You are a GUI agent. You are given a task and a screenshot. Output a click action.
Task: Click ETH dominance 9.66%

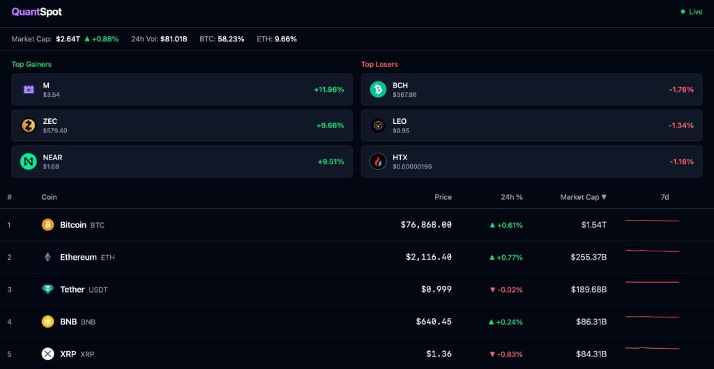pyautogui.click(x=285, y=39)
